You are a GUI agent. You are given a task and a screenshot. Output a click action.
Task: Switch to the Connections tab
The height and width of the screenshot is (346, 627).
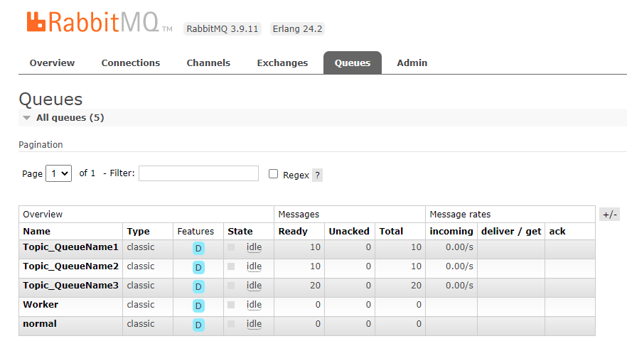coord(130,63)
